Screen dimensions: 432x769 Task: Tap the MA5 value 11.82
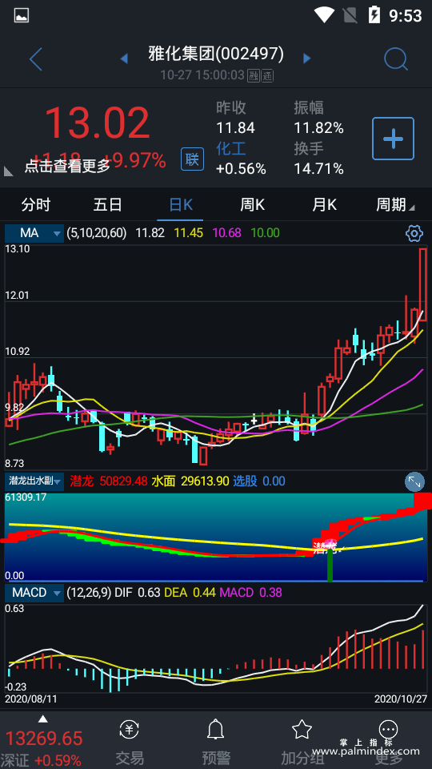pyautogui.click(x=150, y=233)
